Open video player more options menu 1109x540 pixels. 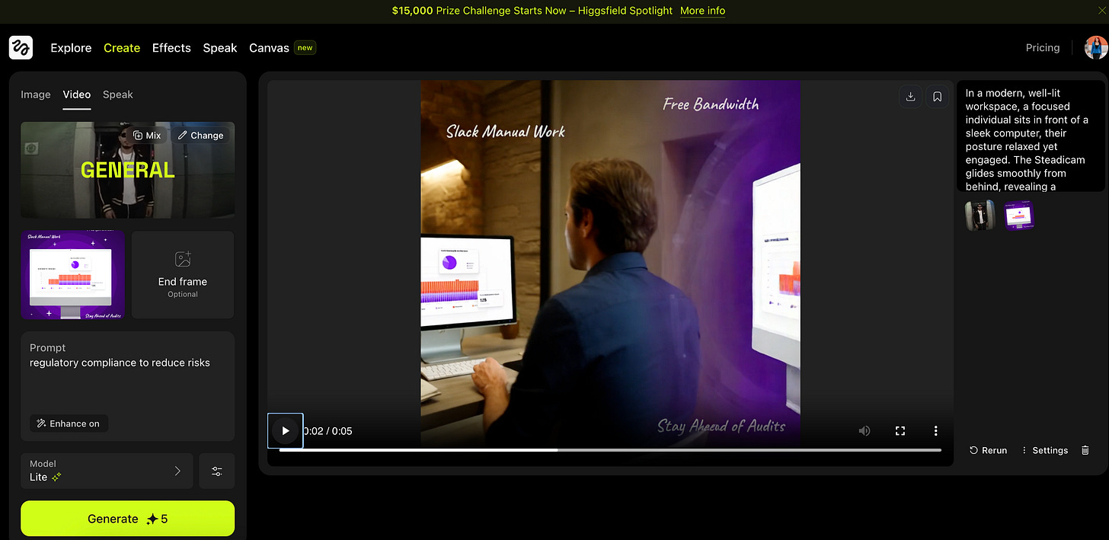click(x=936, y=431)
